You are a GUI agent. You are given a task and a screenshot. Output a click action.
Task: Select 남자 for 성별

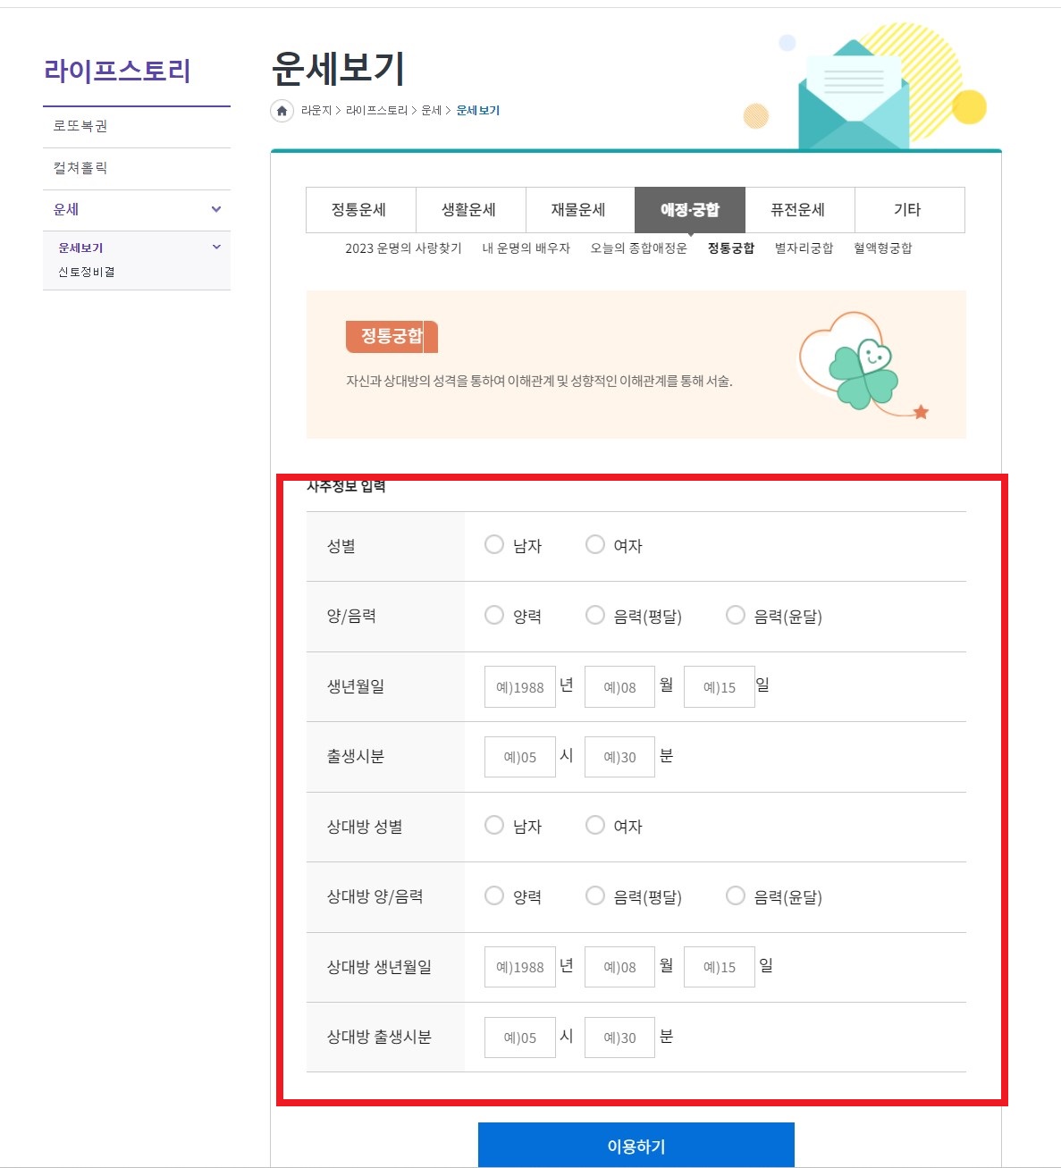coord(493,544)
